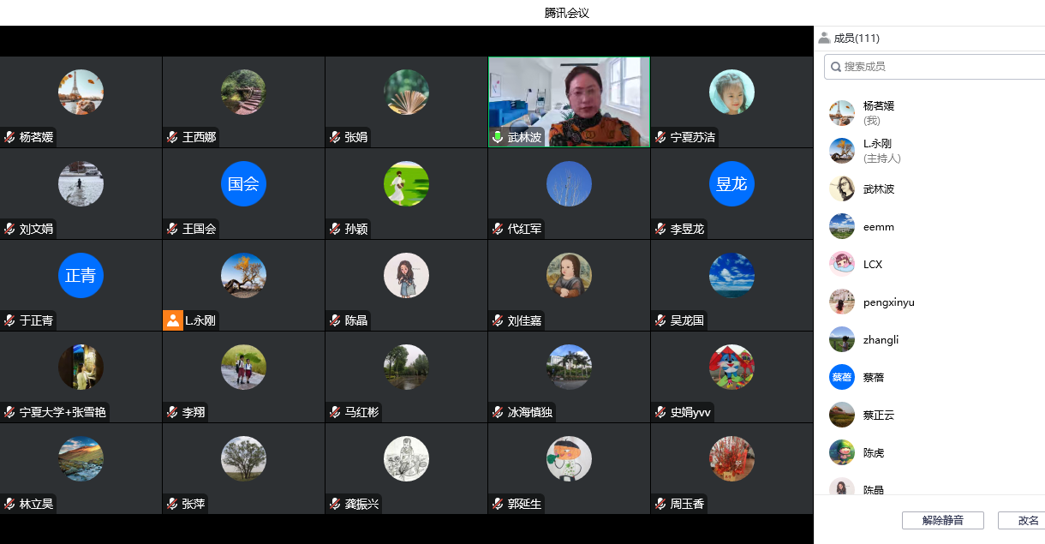Viewport: 1045px width, 544px height.
Task: Click the muted mic icon on 周玉香's tile
Action: (x=660, y=504)
